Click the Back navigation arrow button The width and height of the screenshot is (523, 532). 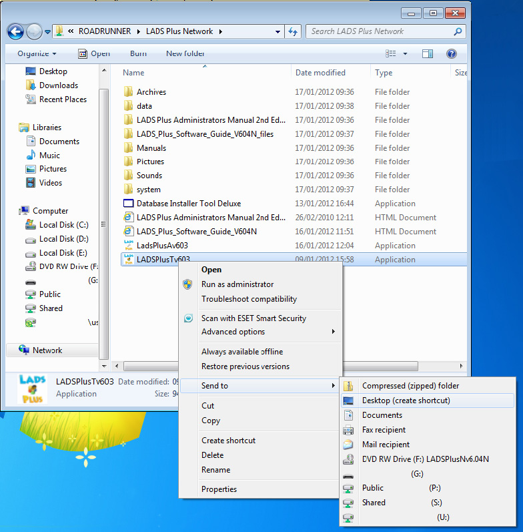click(x=15, y=32)
